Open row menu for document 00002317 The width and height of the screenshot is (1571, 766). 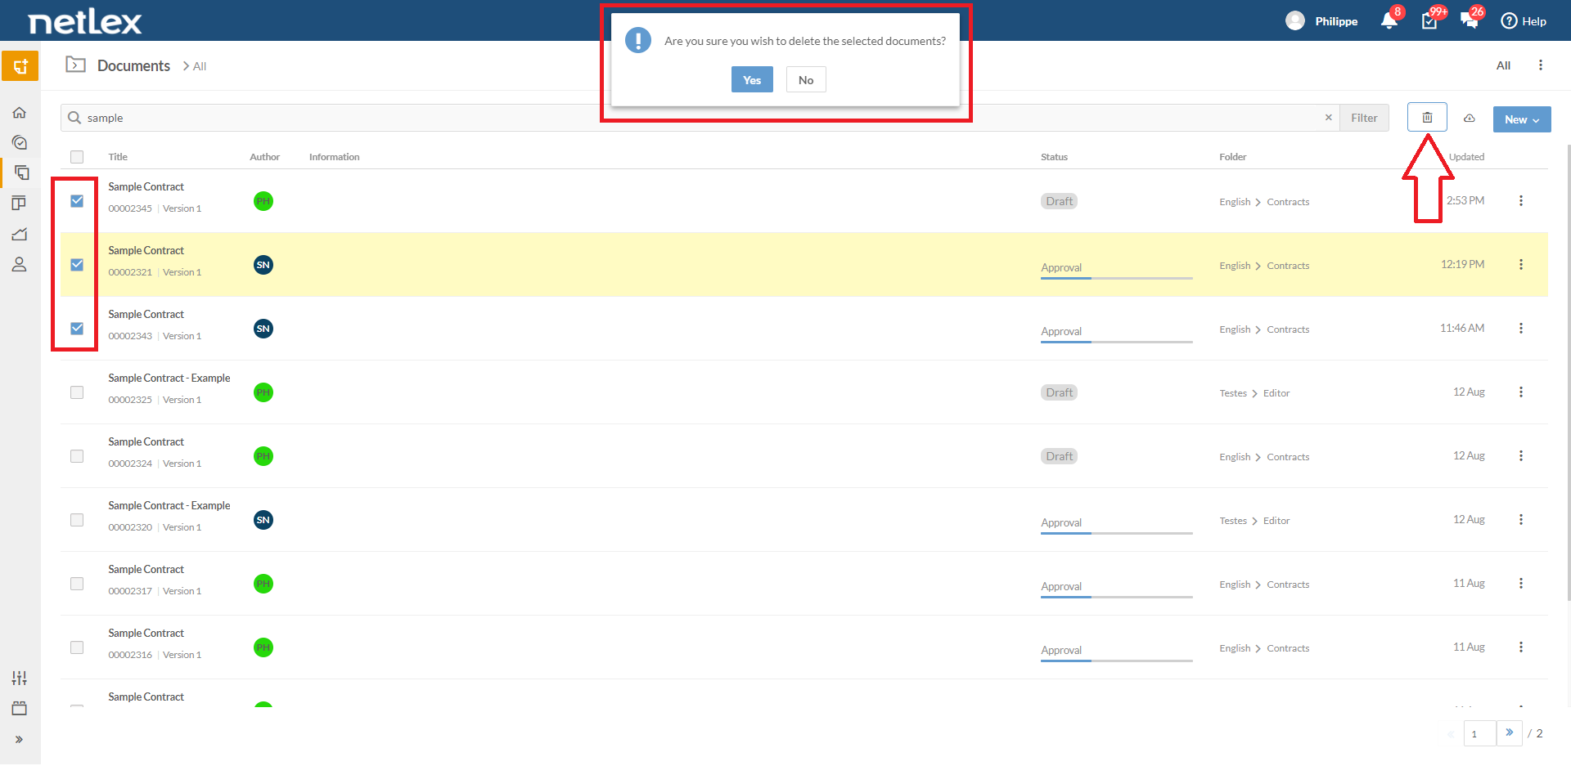[x=1521, y=584]
